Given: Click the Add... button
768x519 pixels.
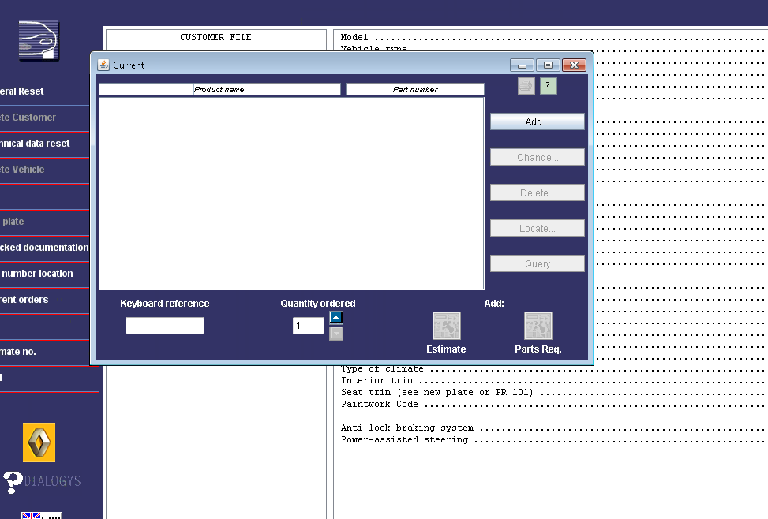Looking at the screenshot, I should [538, 122].
